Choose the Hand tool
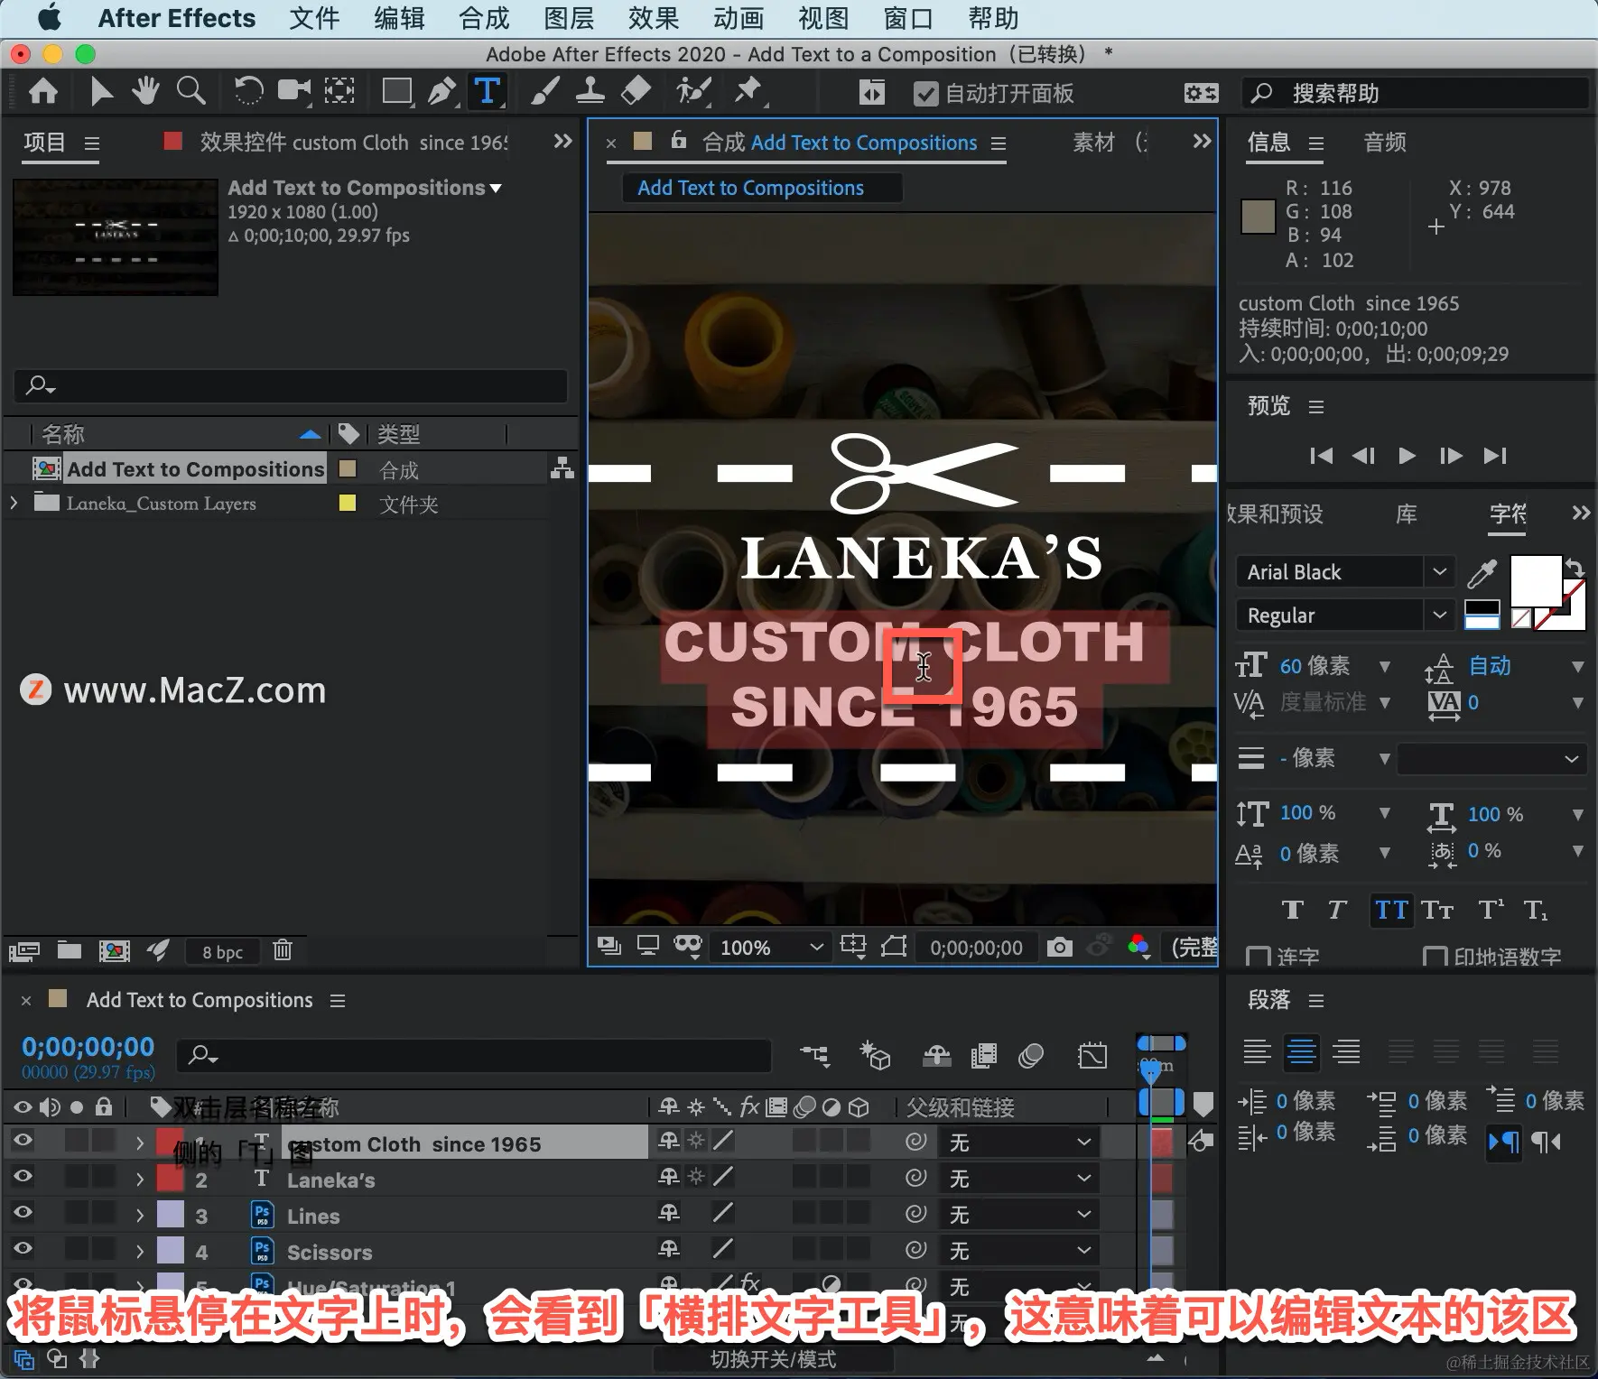Image resolution: width=1598 pixels, height=1379 pixels. (144, 92)
